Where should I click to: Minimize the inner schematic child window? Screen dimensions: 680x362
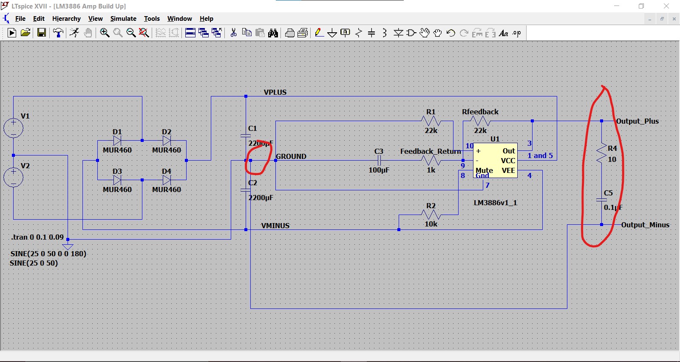[x=650, y=19]
